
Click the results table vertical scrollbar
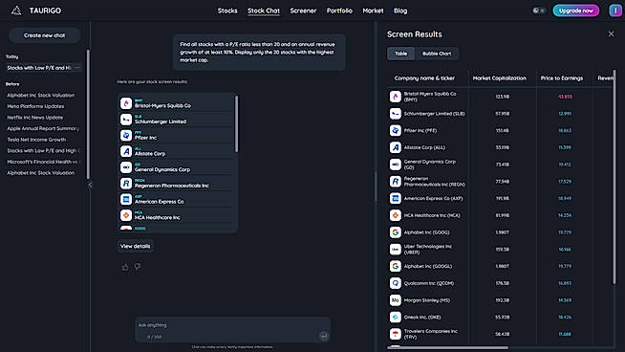point(614,178)
